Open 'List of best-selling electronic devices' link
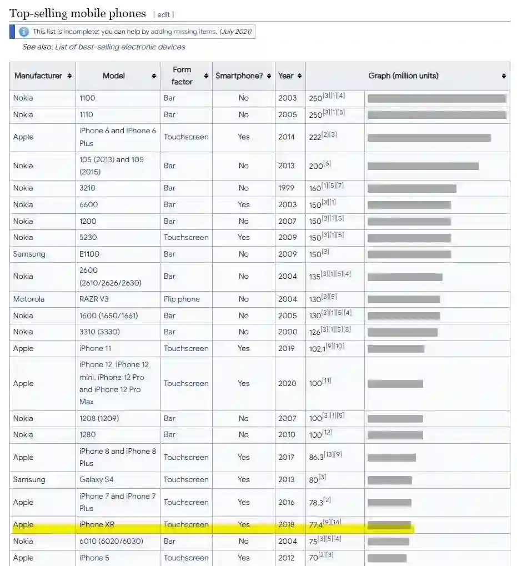This screenshot has width=517, height=566. point(120,47)
